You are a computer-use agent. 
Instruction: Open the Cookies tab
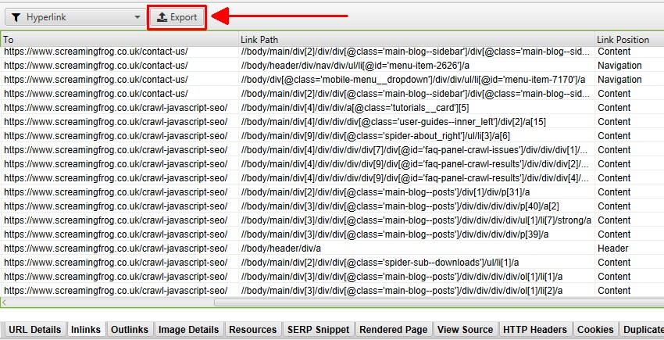click(595, 329)
